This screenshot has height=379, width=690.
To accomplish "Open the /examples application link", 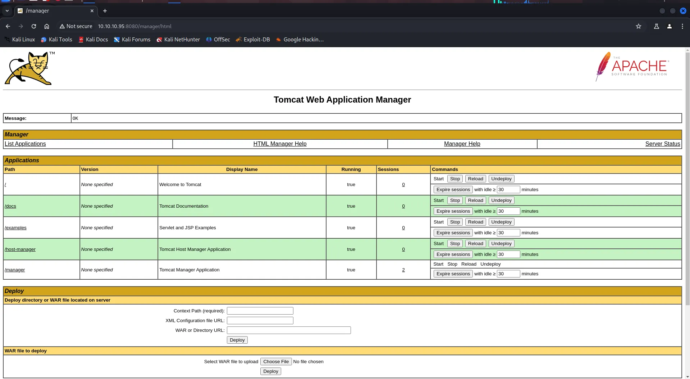I will 15,228.
